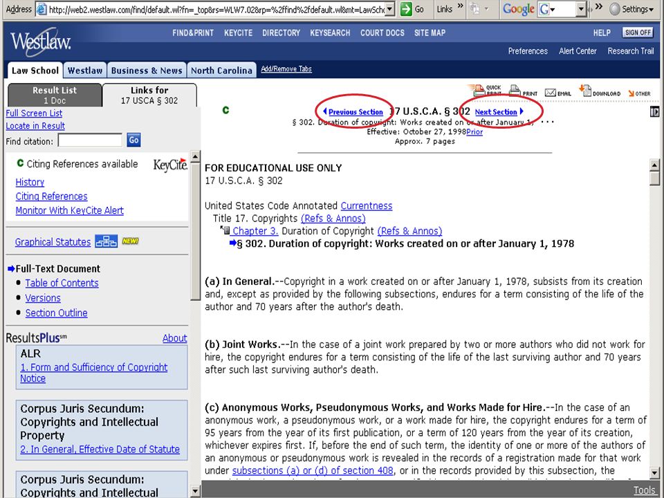The image size is (664, 498).
Task: Click Add/Remove Tabs link
Action: click(x=286, y=69)
